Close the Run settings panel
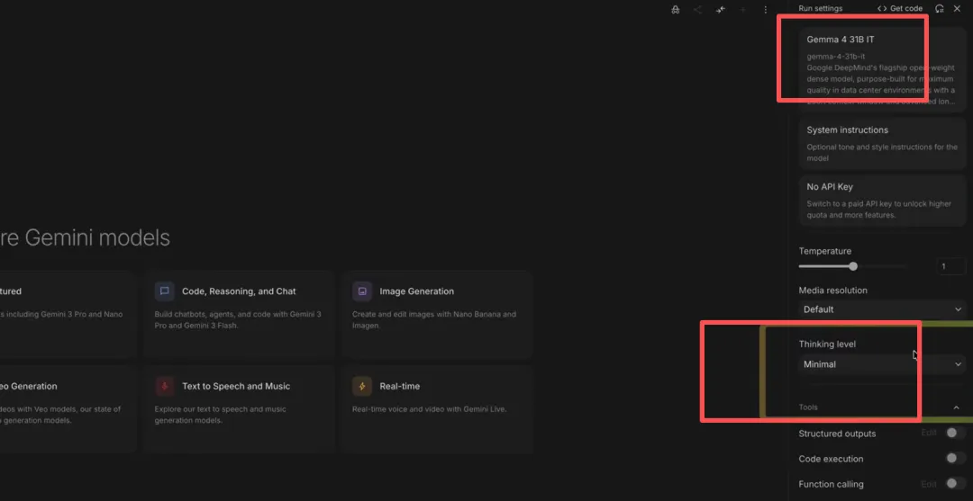The height and width of the screenshot is (501, 973). pyautogui.click(x=957, y=9)
